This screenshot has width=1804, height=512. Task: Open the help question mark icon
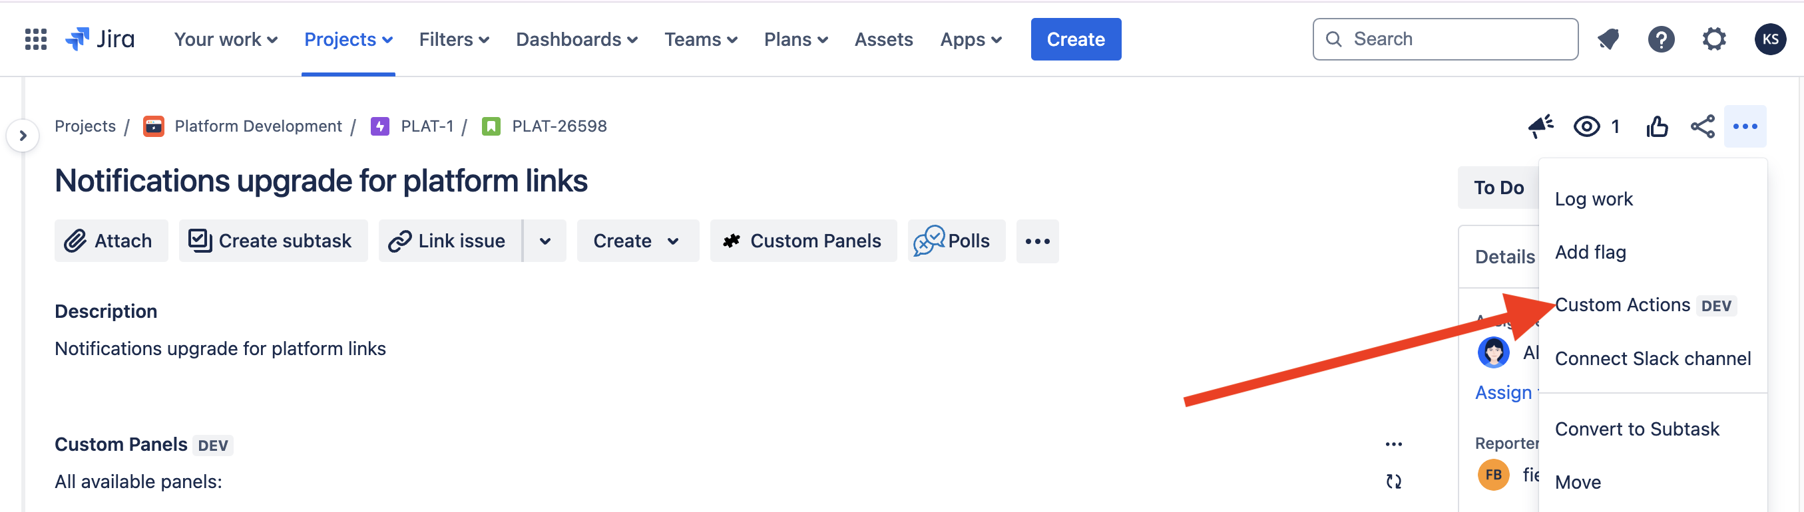(1660, 39)
